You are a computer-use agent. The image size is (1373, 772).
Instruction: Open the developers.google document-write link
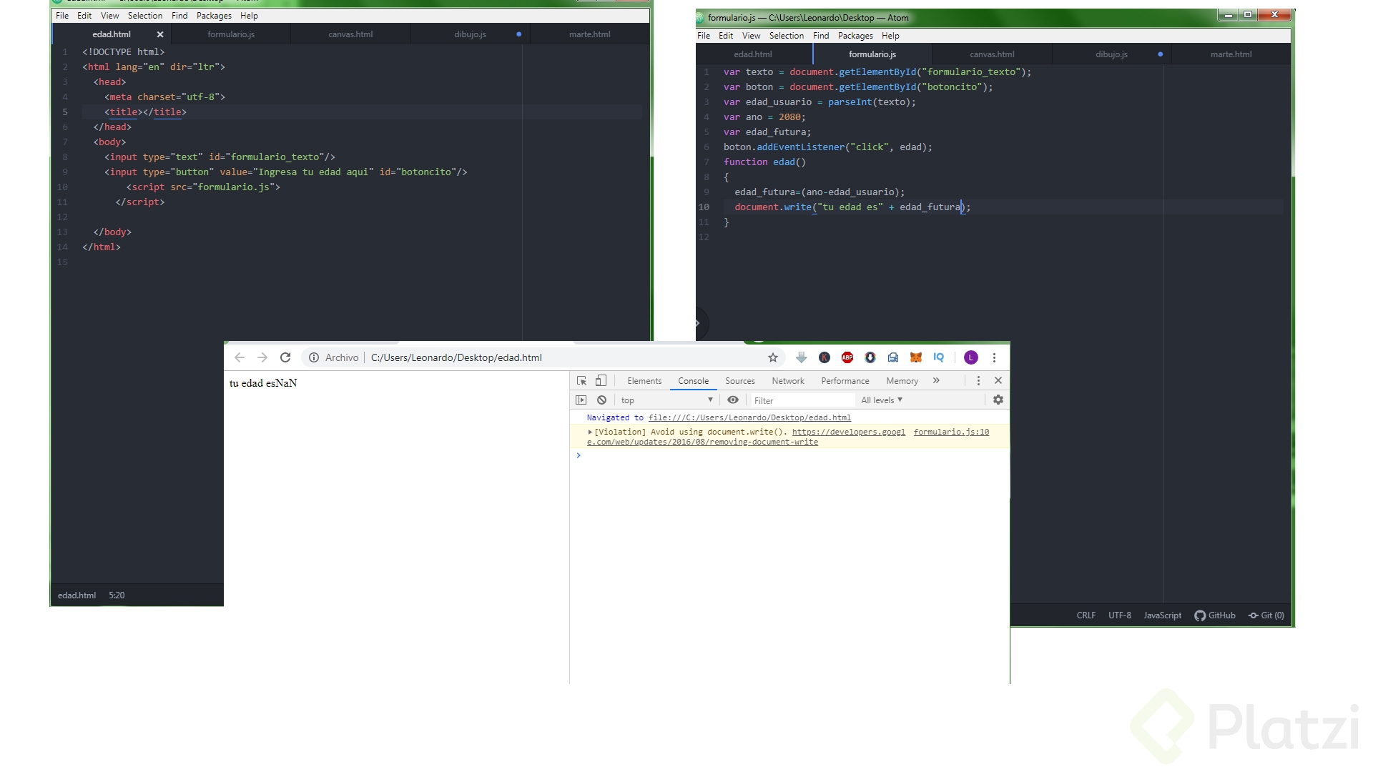(848, 432)
